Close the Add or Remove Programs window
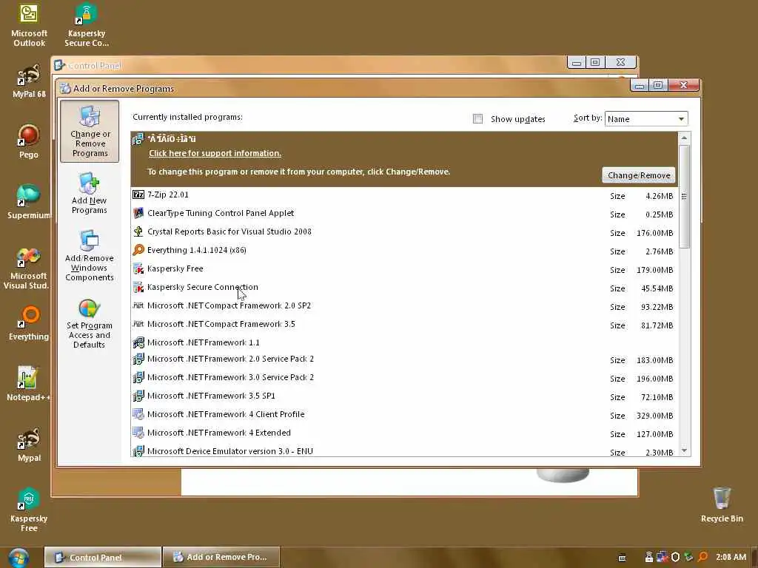This screenshot has width=758, height=568. tap(683, 86)
